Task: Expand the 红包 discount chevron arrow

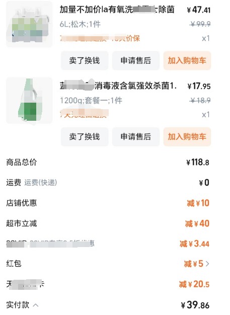Action: pos(207,264)
